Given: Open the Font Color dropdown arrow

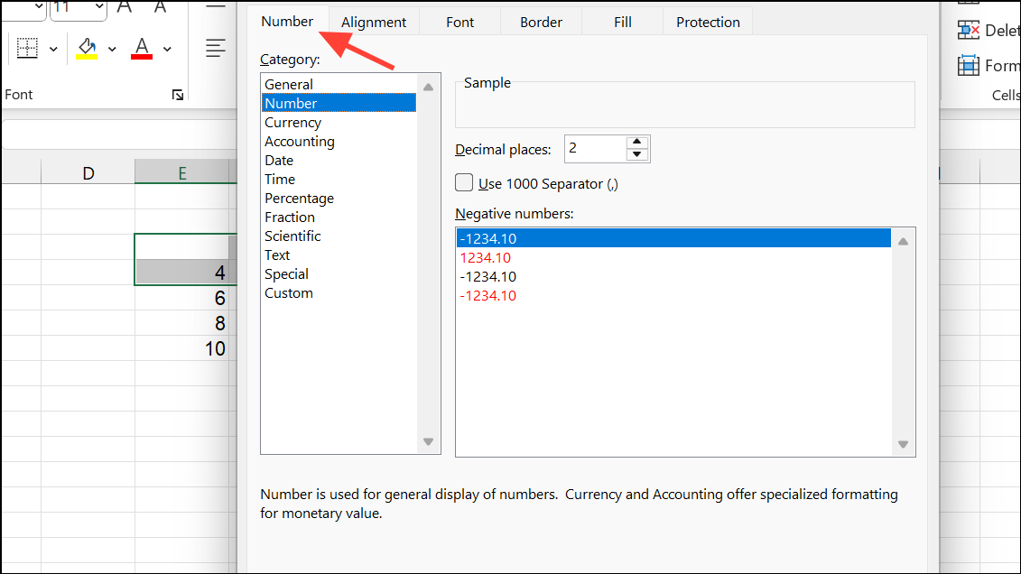Looking at the screenshot, I should [166, 48].
